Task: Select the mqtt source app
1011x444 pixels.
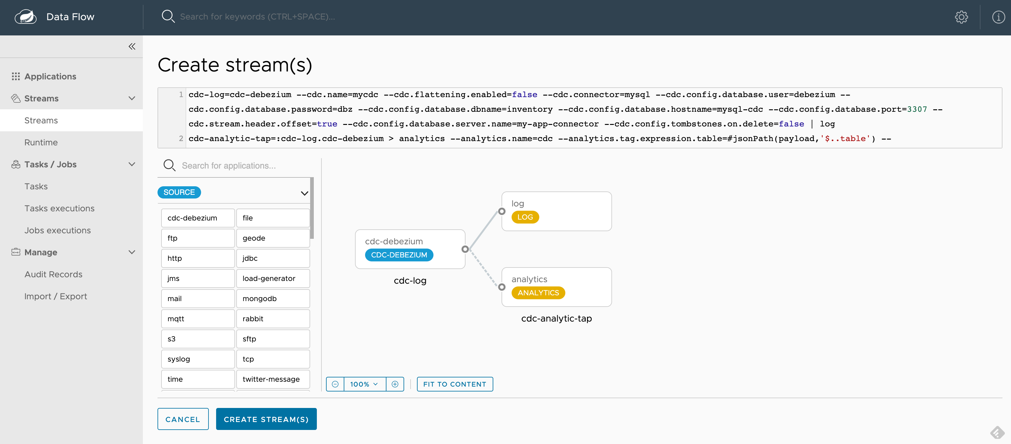Action: tap(198, 319)
